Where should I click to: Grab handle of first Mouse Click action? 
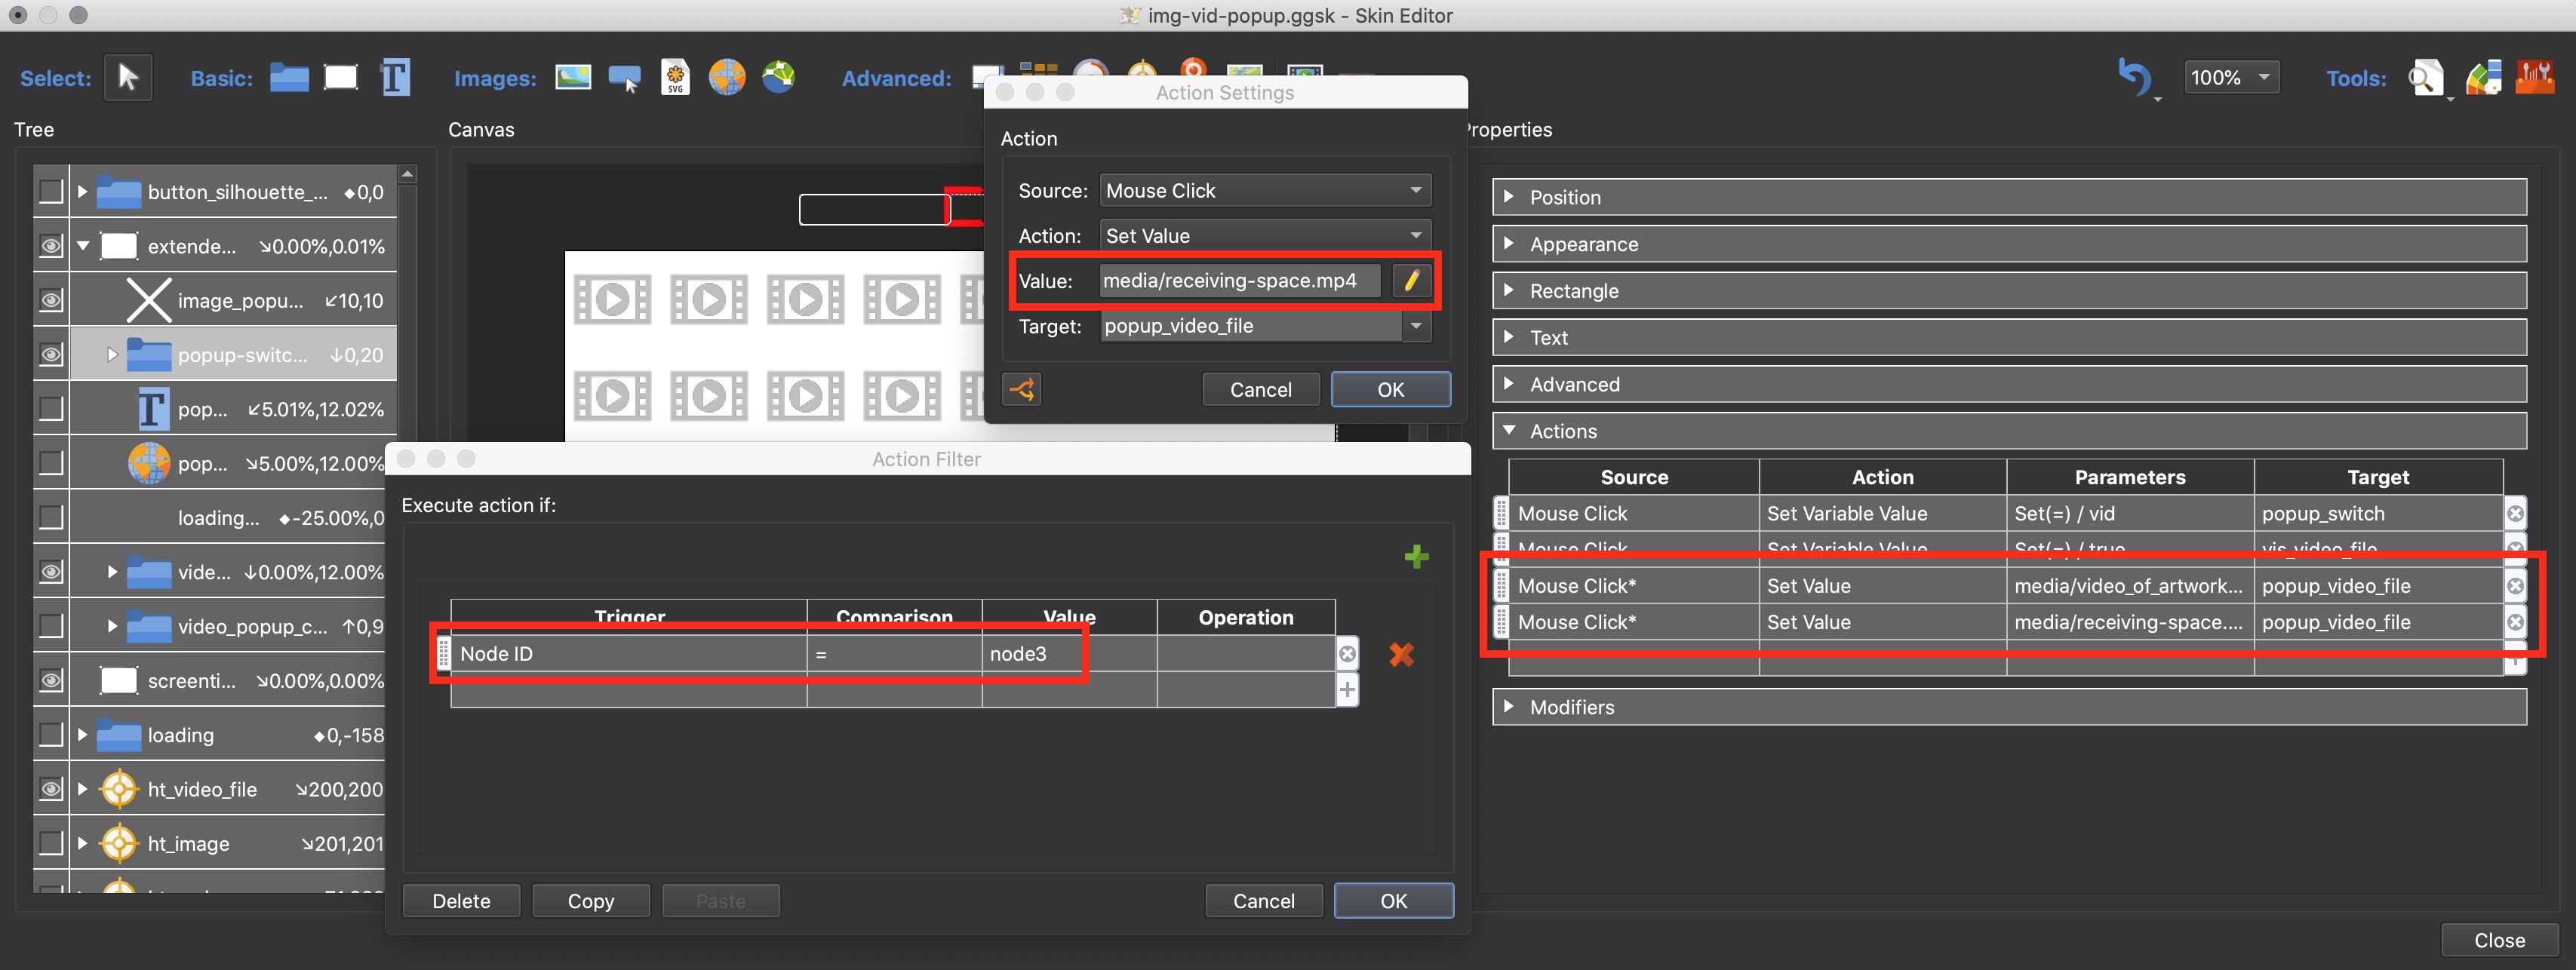1501,513
